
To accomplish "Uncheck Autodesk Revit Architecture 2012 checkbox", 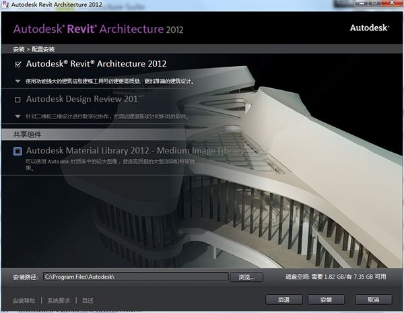I will 18,64.
